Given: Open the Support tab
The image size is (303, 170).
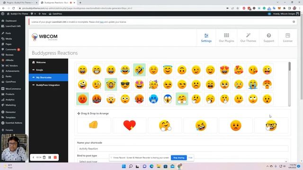Looking at the screenshot, I should (x=268, y=38).
